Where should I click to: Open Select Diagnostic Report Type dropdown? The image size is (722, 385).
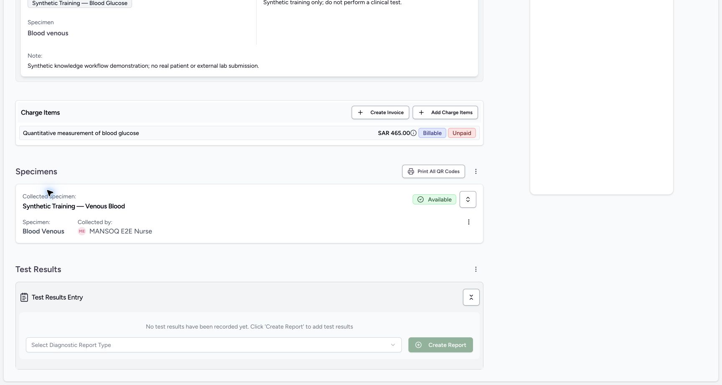click(214, 345)
